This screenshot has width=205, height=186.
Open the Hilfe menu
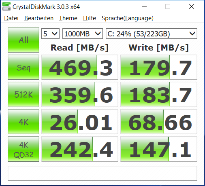point(90,18)
